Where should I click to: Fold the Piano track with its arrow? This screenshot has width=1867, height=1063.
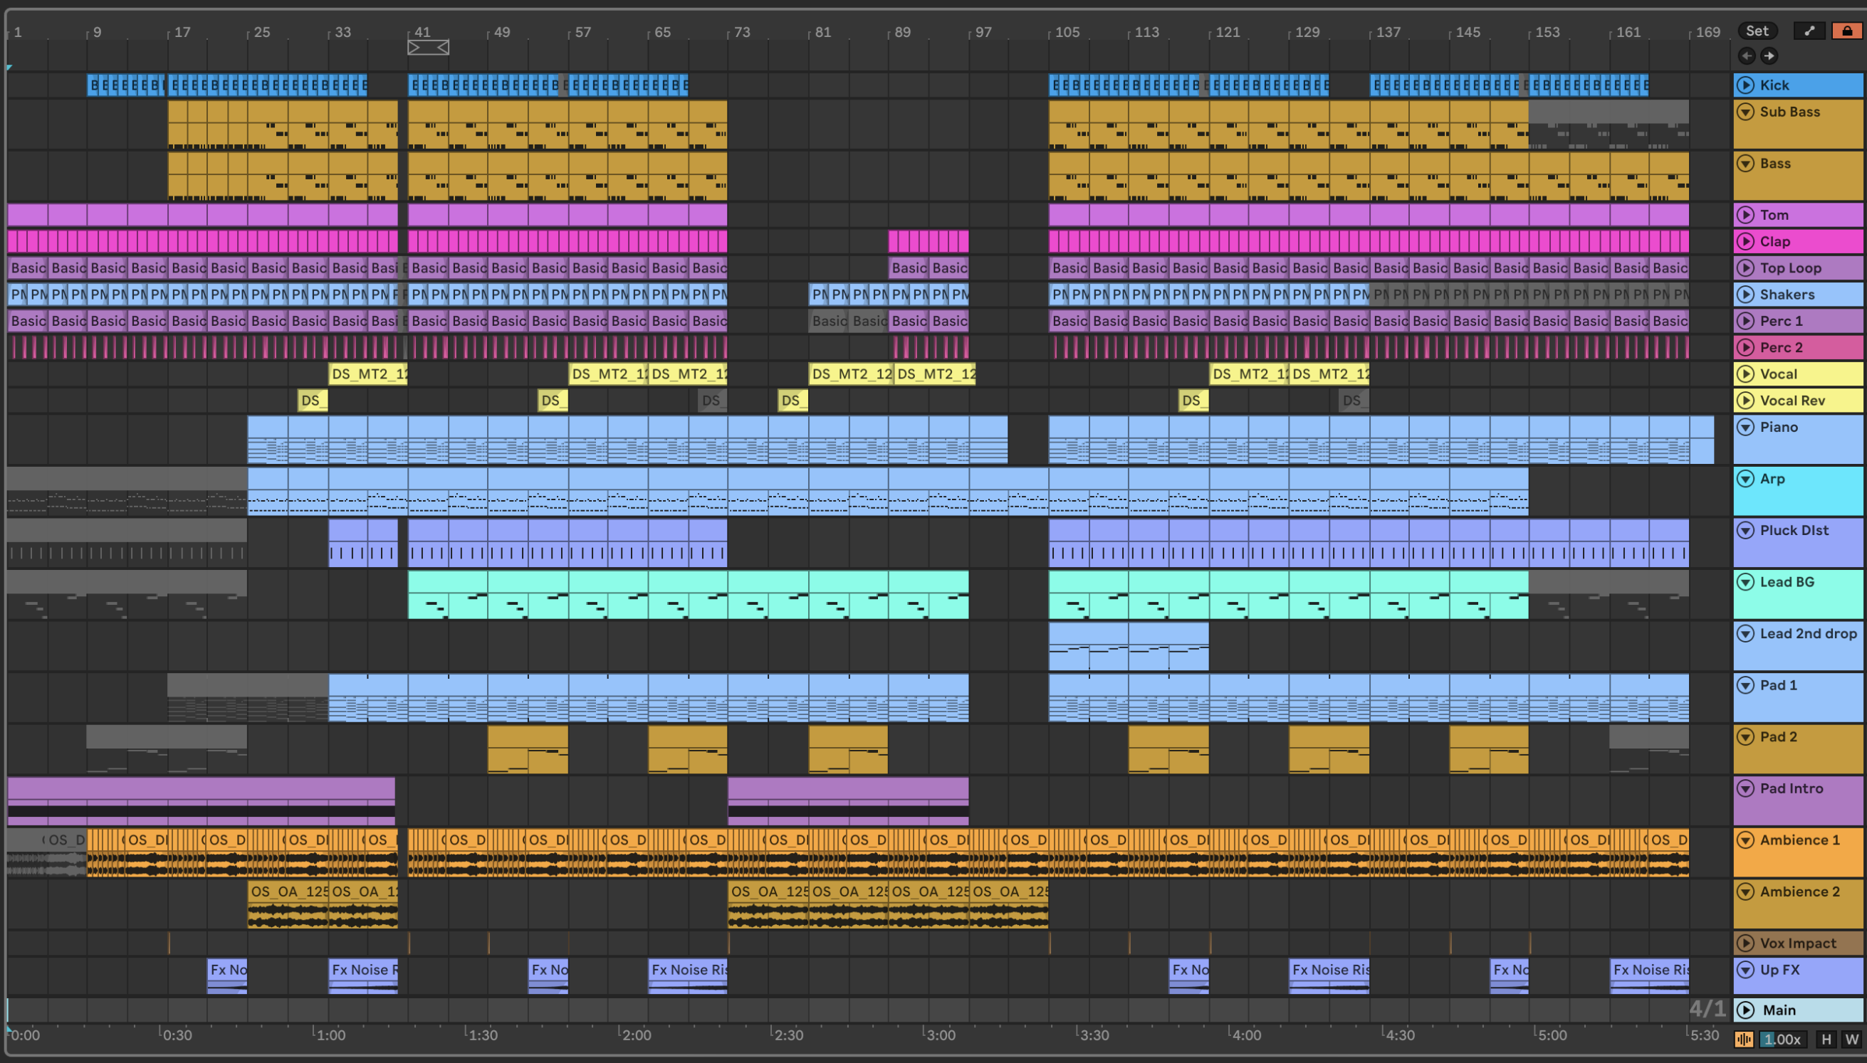click(x=1745, y=427)
